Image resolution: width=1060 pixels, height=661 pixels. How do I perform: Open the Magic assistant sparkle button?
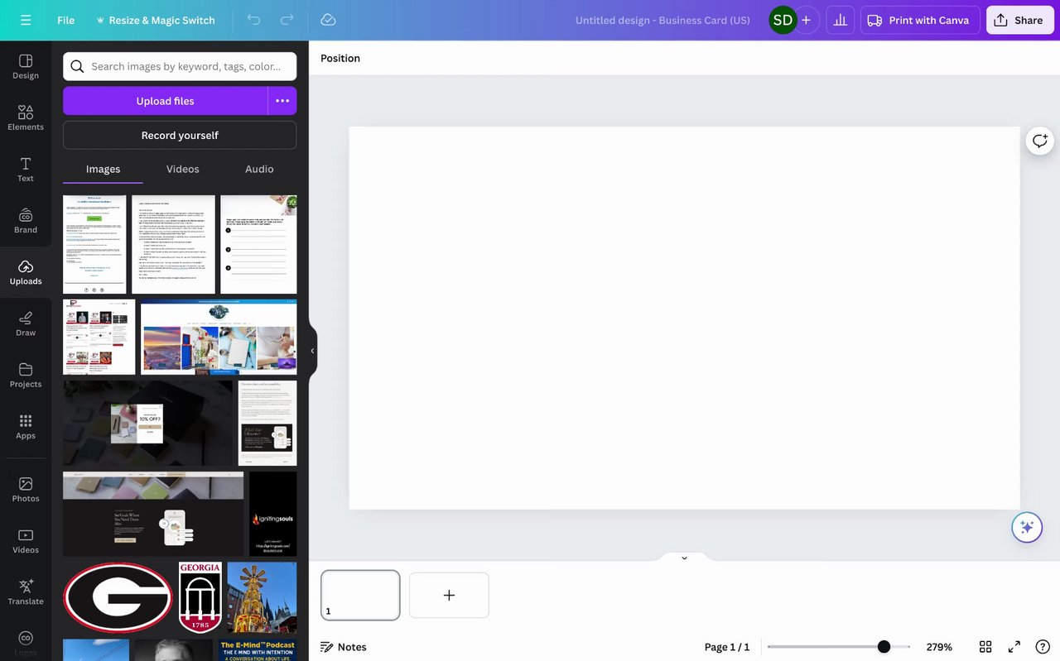click(1027, 527)
